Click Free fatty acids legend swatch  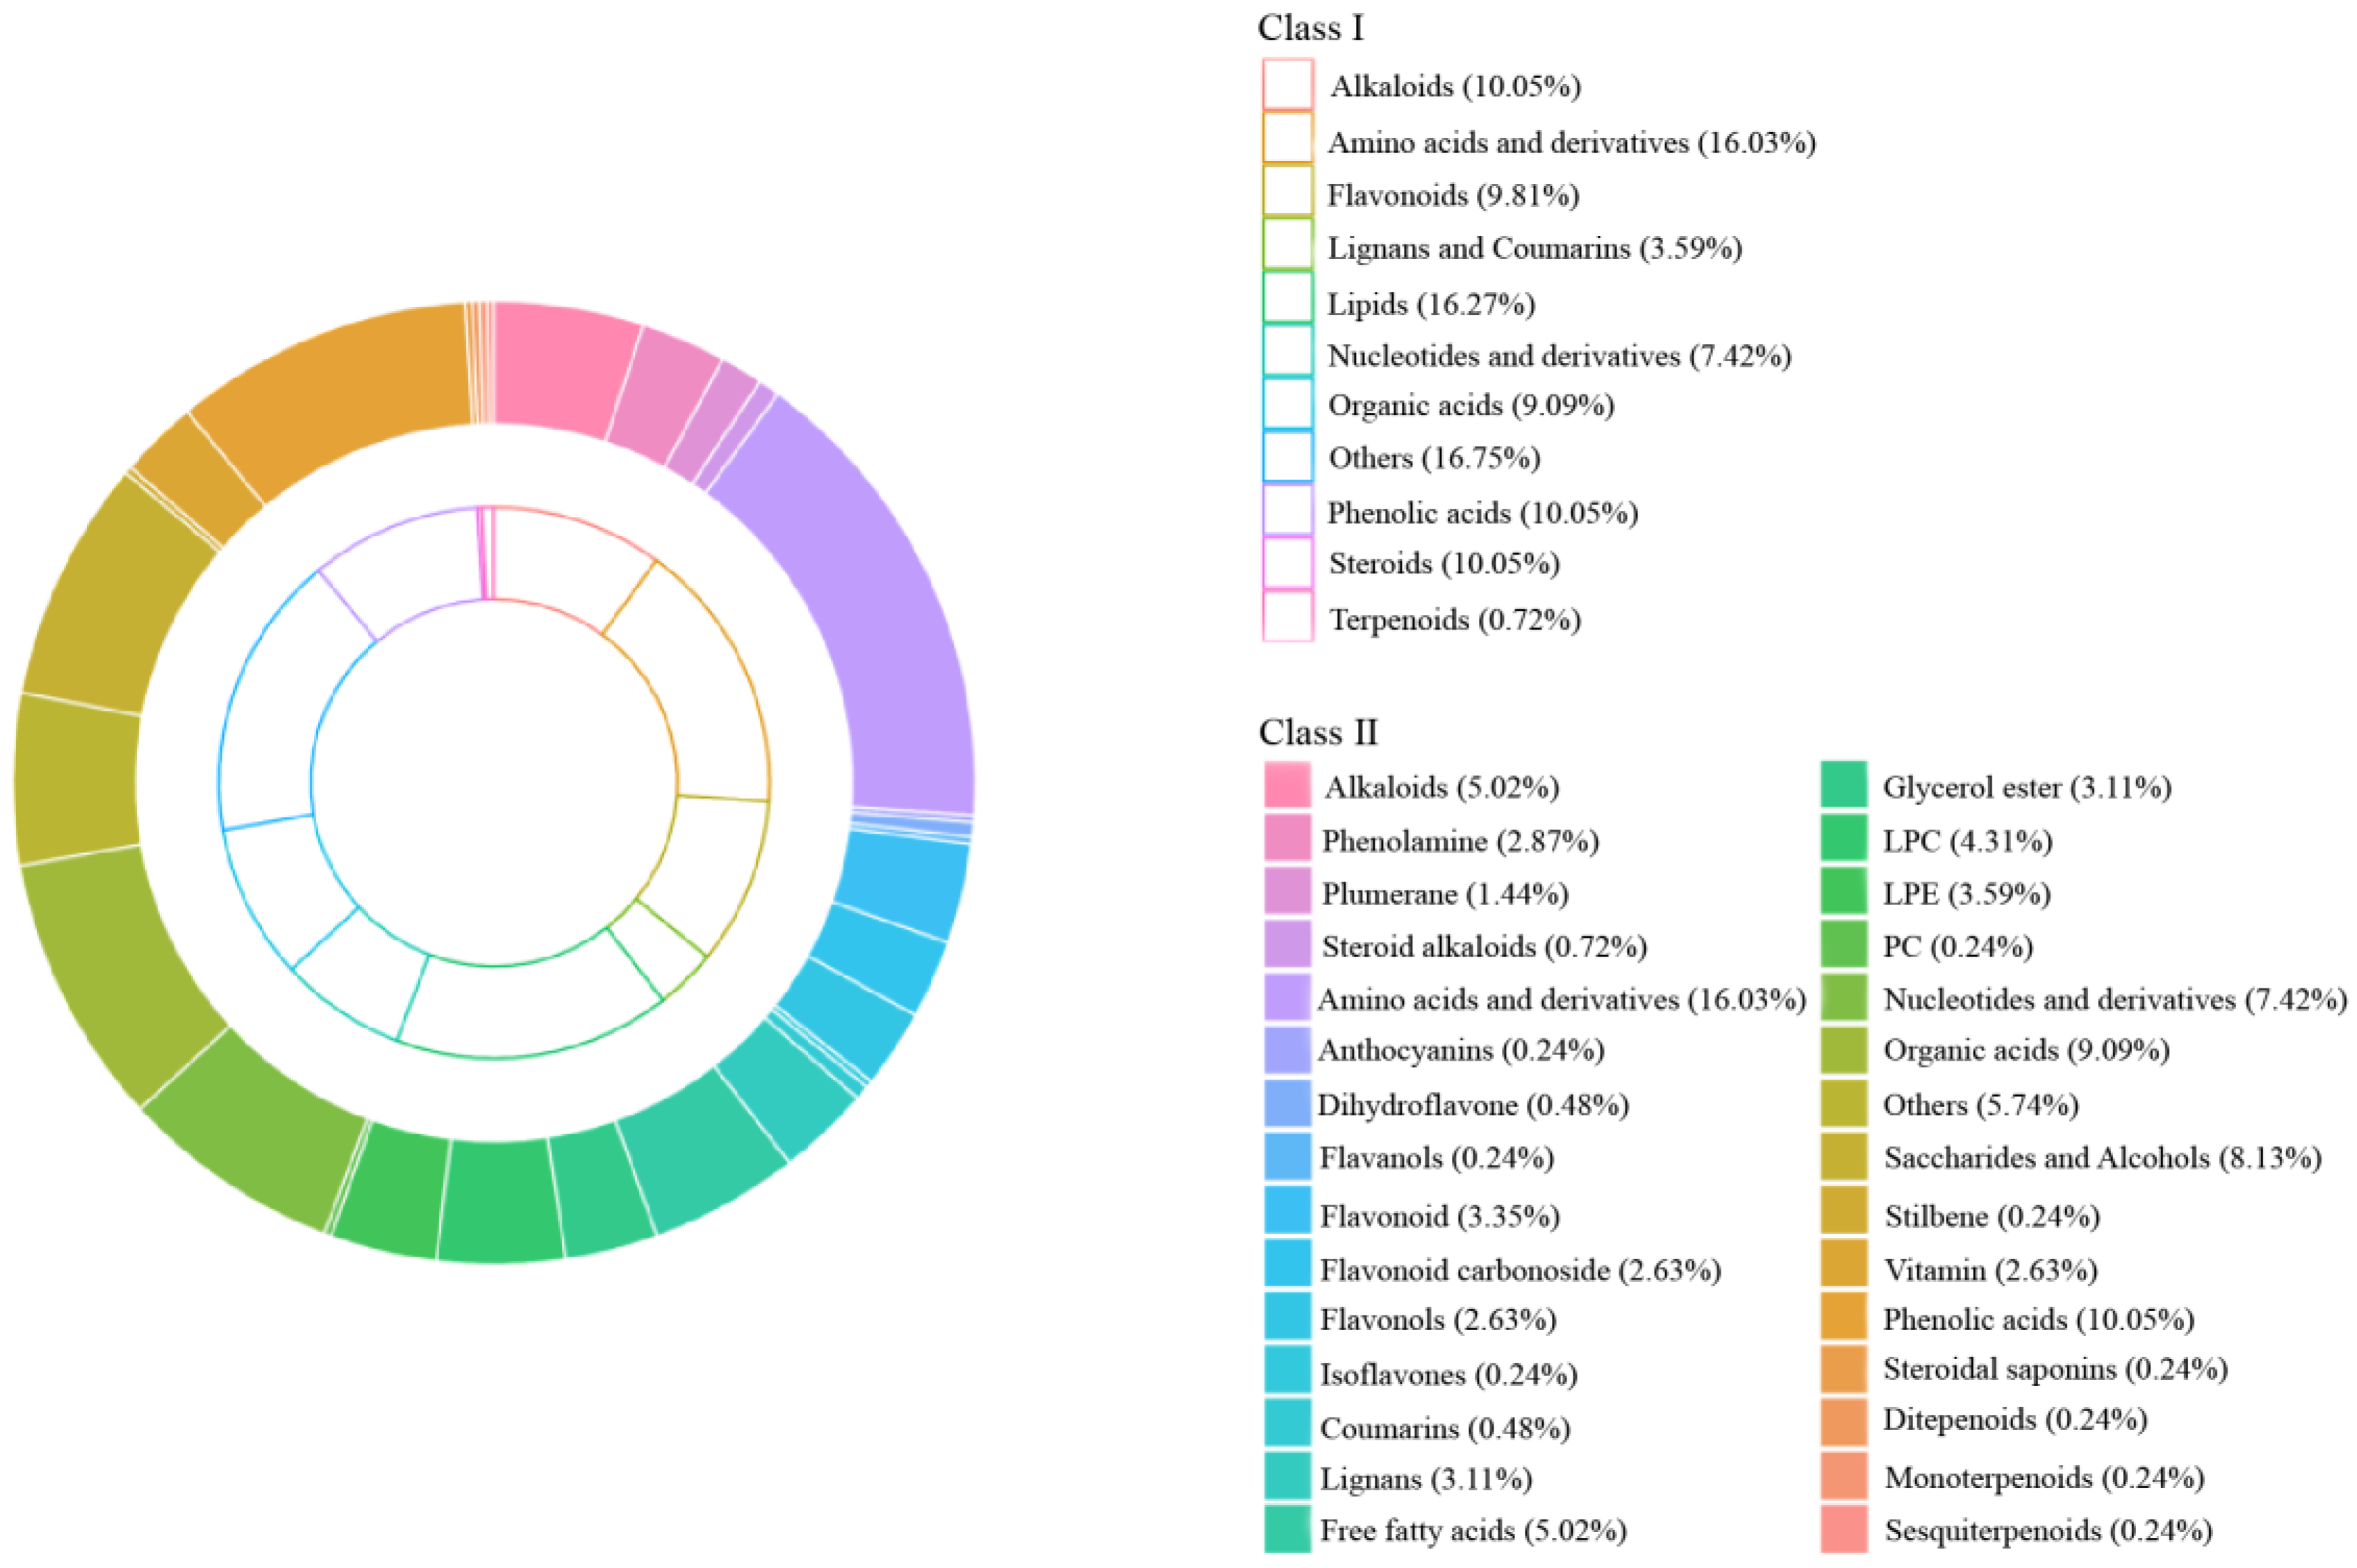coord(1287,1529)
